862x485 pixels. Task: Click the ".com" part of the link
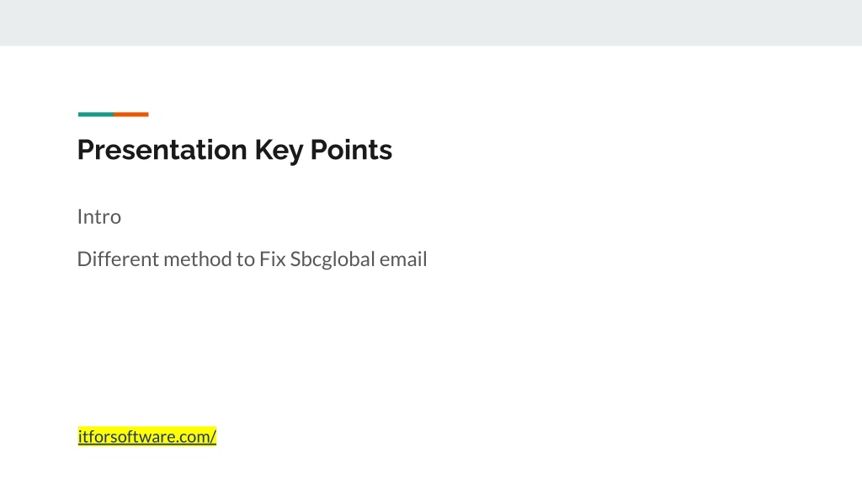pos(193,437)
